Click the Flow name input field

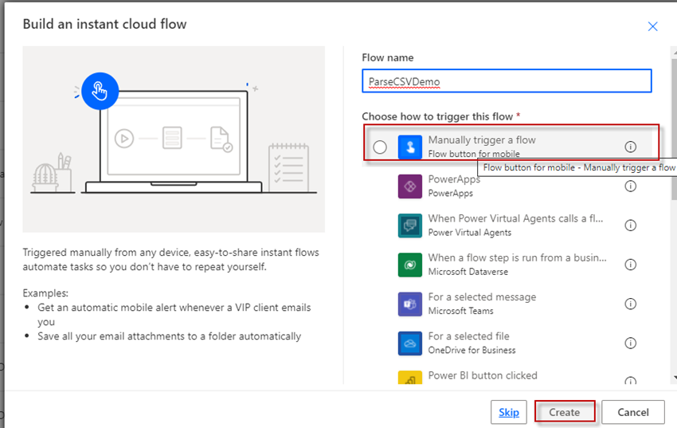pos(507,80)
